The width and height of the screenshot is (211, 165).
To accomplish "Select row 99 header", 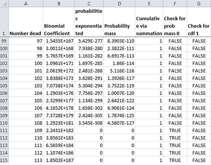I will (x=4, y=41).
